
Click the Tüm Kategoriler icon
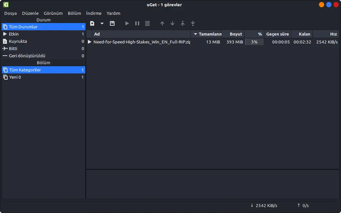(x=5, y=70)
